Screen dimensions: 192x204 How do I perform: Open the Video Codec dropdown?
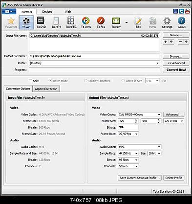click(x=140, y=114)
